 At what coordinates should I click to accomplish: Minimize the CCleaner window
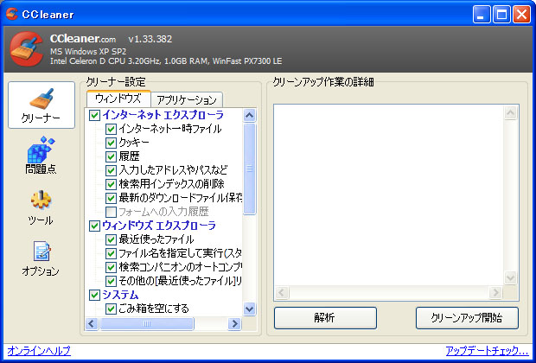tap(482, 15)
